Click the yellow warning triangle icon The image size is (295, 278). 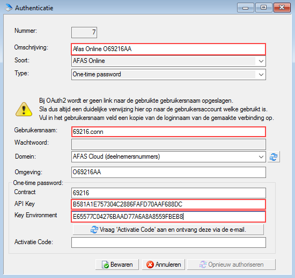pyautogui.click(x=24, y=109)
